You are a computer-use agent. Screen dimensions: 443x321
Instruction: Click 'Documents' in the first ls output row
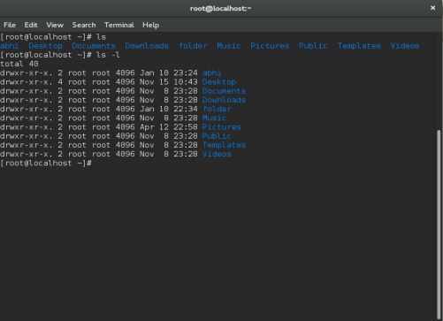94,46
